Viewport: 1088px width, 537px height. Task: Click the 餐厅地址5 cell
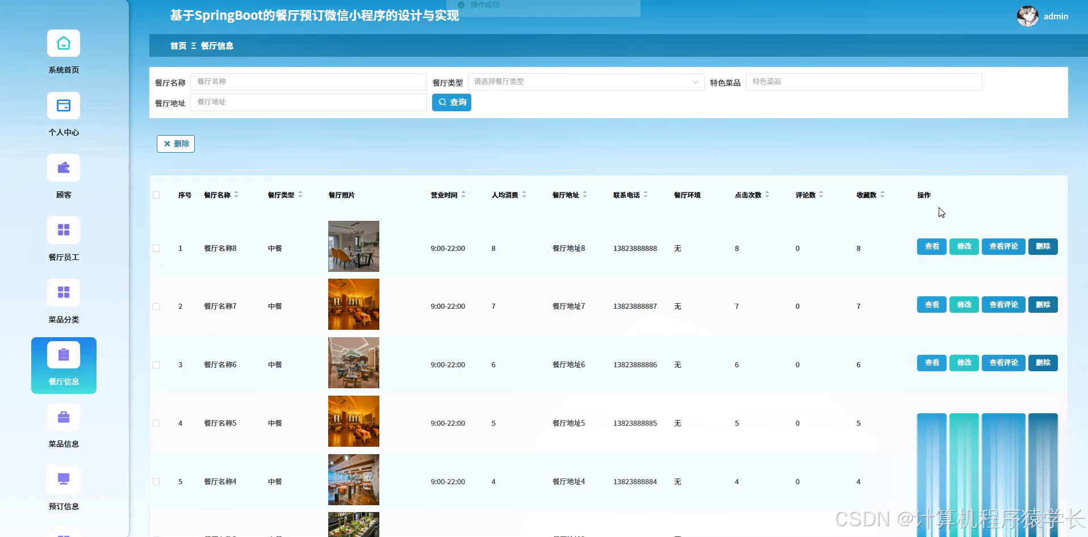pyautogui.click(x=568, y=423)
